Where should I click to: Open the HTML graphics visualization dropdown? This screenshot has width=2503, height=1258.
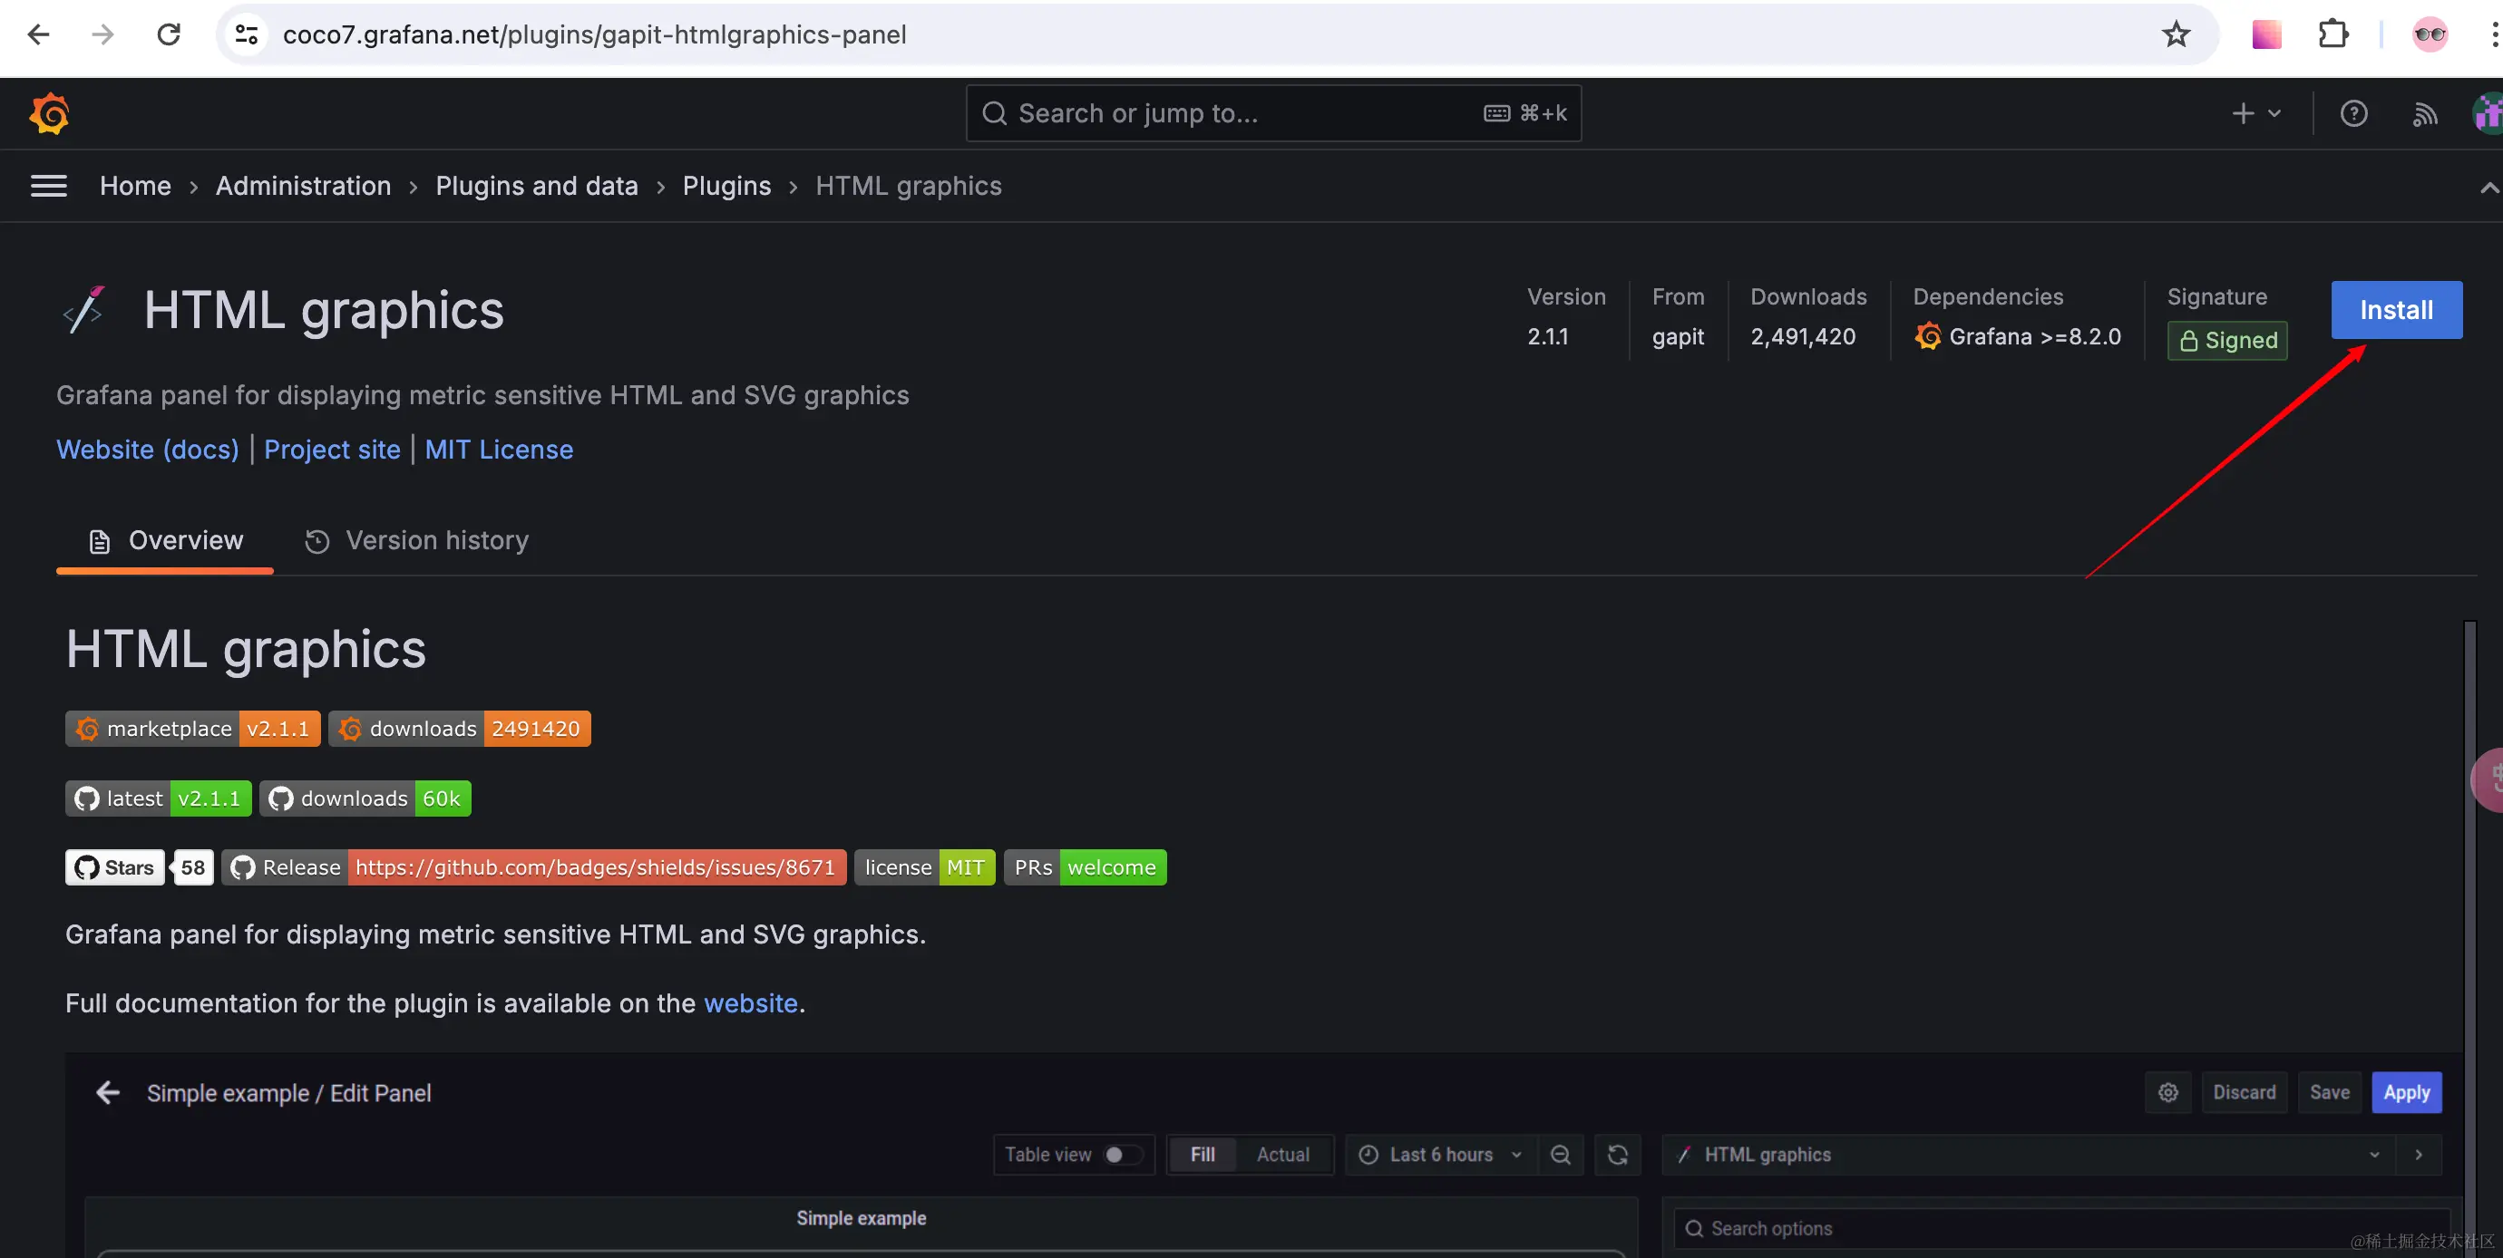(2028, 1154)
